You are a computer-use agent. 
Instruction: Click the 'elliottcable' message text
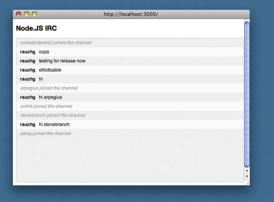pyautogui.click(x=50, y=70)
